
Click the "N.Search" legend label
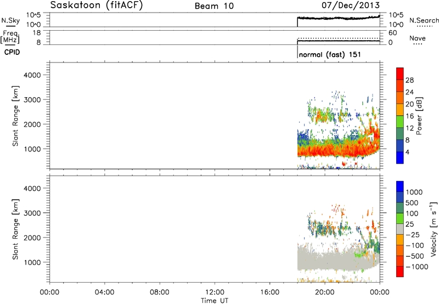point(424,20)
